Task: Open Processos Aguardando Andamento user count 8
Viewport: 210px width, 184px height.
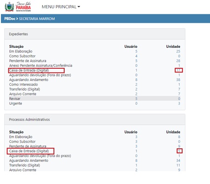Action: pos(136,160)
